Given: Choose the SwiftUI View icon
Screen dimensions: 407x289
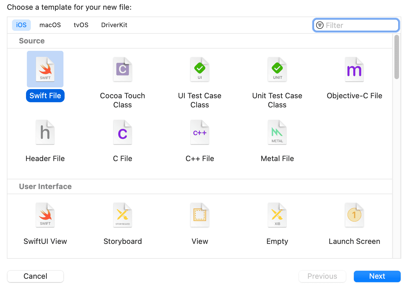Looking at the screenshot, I should [x=45, y=215].
